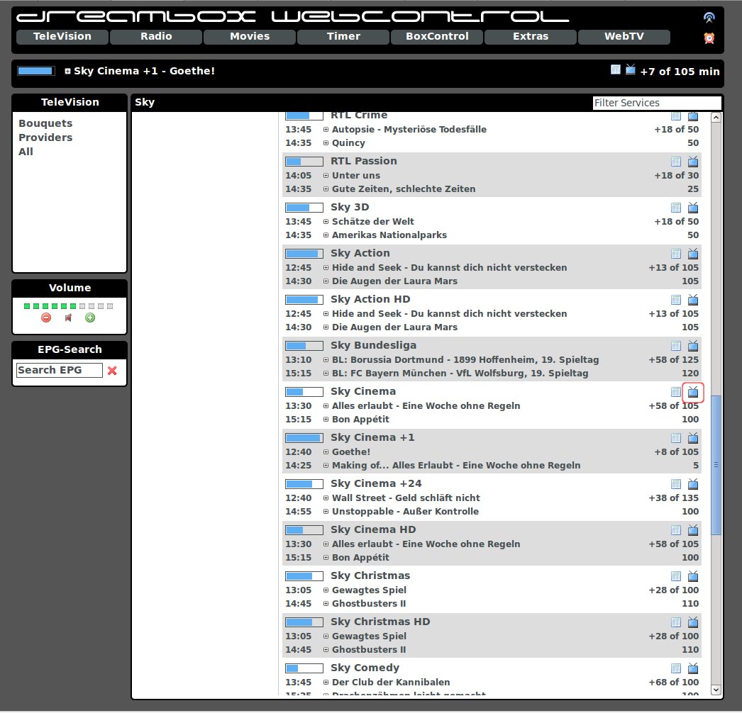The width and height of the screenshot is (742, 713).
Task: Expand details for Gewagtes Spiel on Sky Christmas
Action: point(326,590)
